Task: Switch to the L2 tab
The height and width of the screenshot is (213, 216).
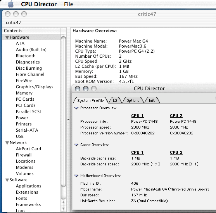Action: (115, 101)
